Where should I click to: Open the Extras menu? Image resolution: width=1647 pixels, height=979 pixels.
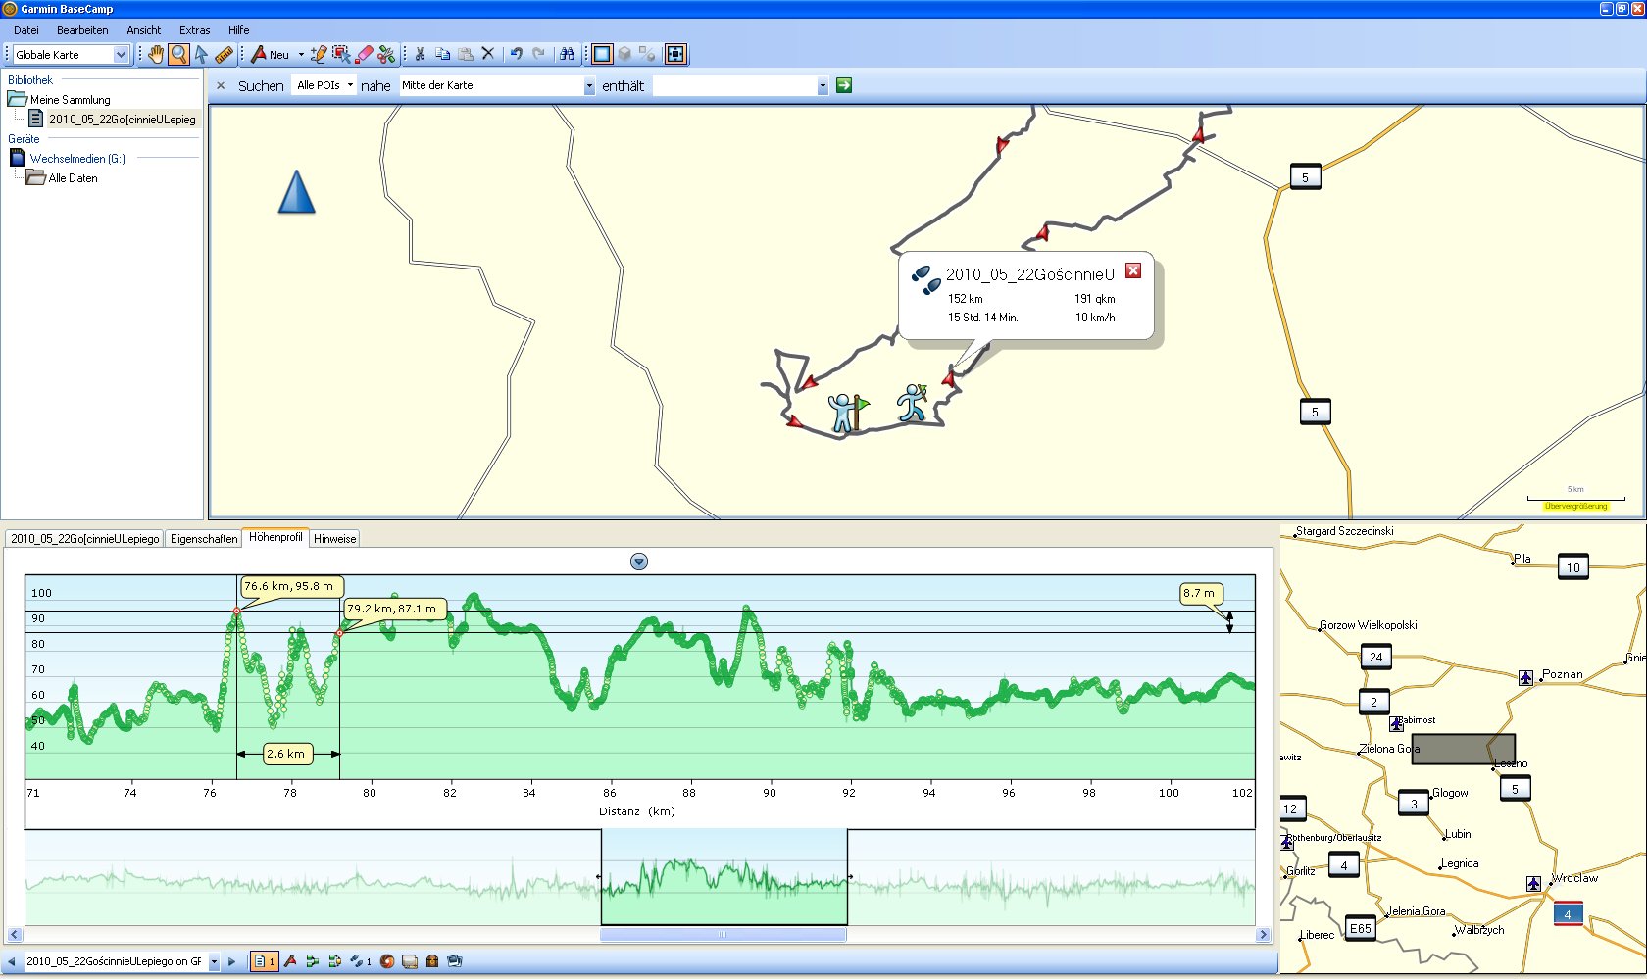point(194,30)
